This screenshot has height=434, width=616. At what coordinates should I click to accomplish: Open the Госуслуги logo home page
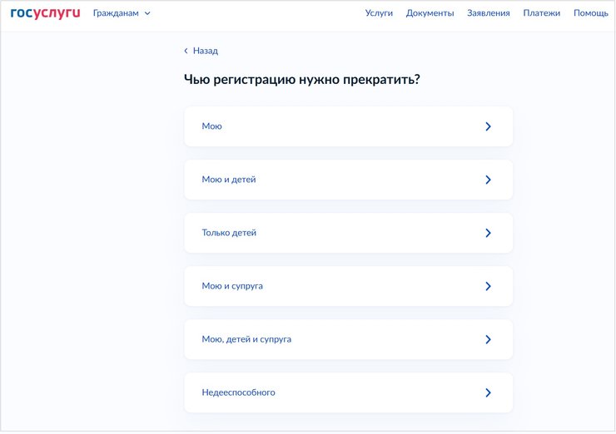45,13
